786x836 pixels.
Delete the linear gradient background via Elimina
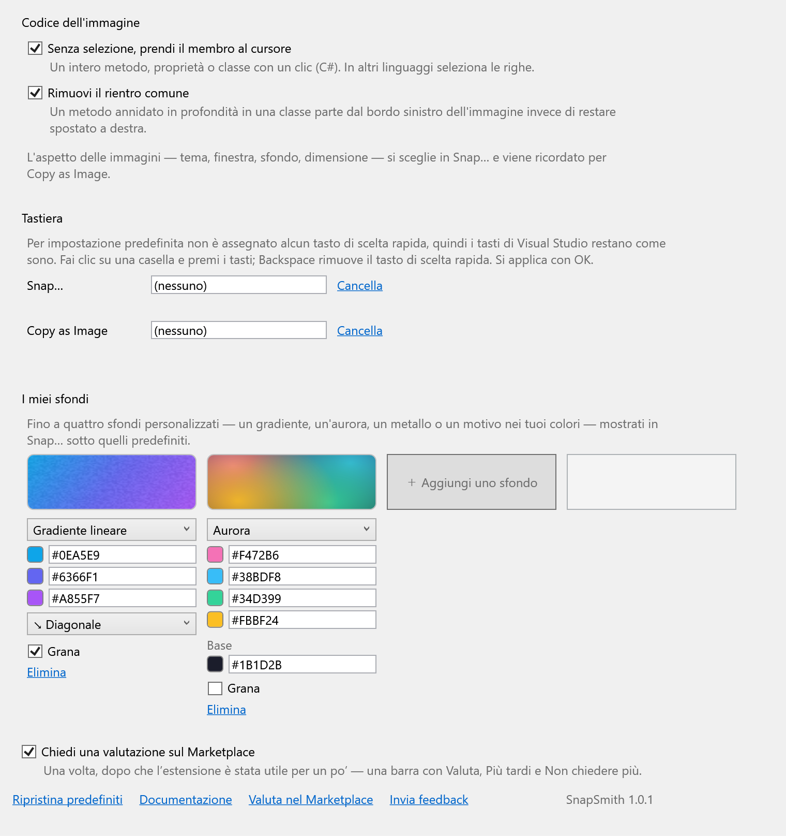coord(47,672)
